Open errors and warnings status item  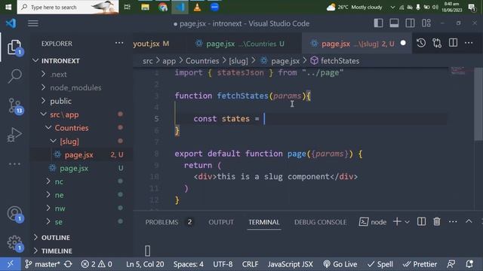pyautogui.click(x=97, y=264)
